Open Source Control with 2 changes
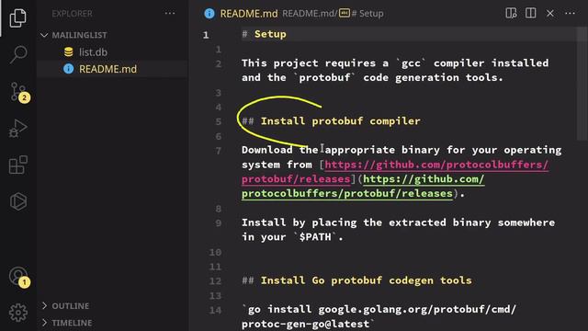The height and width of the screenshot is (331, 588). click(x=19, y=92)
